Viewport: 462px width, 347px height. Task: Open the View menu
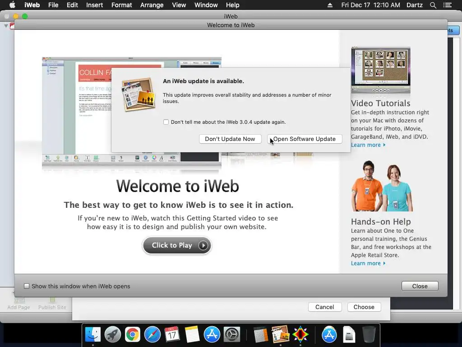[x=179, y=5]
